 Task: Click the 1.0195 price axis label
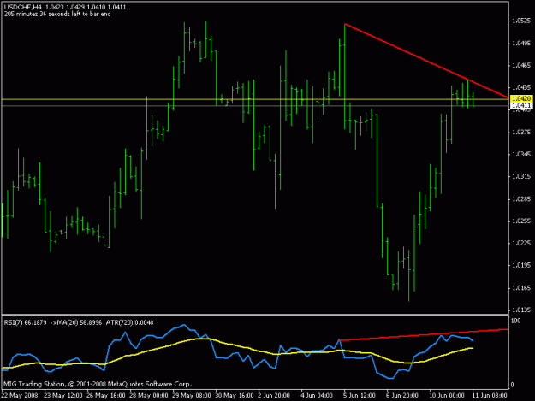[521, 265]
